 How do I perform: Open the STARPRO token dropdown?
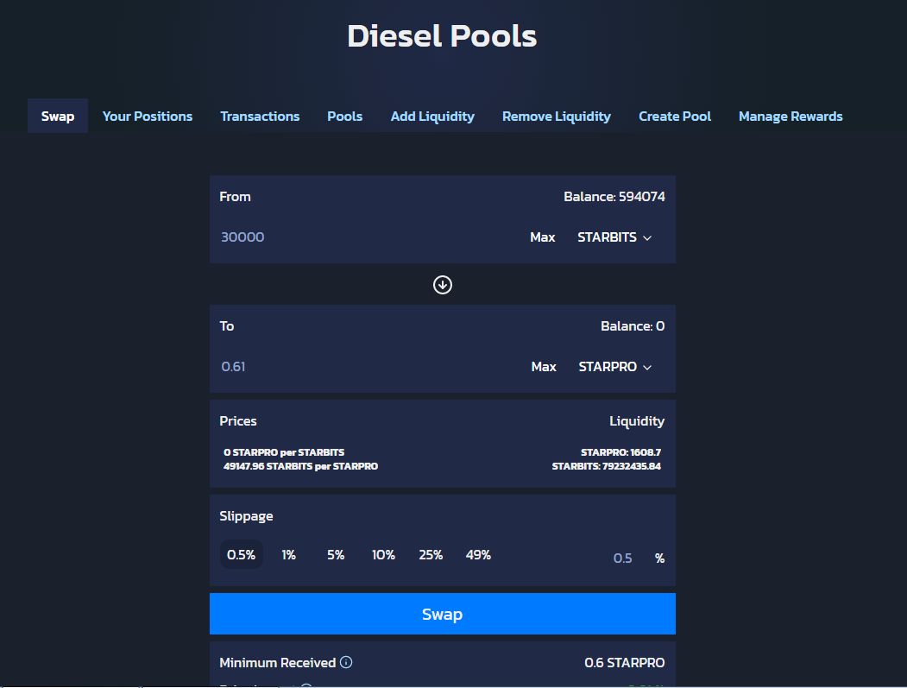pos(615,367)
